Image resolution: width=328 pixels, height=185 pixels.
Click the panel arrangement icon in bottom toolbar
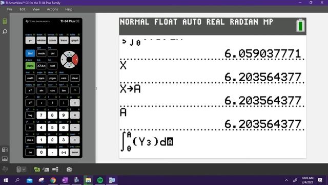(x=55, y=169)
